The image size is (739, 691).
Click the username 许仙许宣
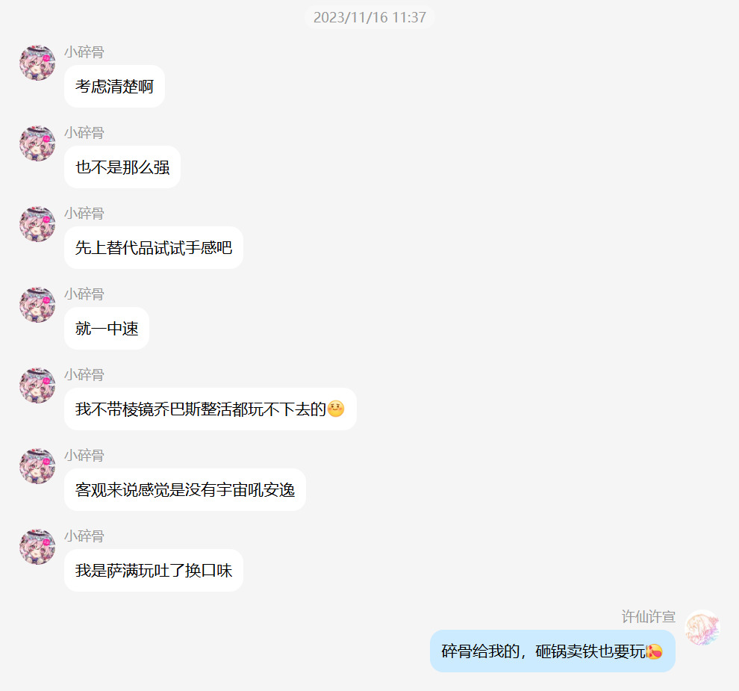coord(649,616)
